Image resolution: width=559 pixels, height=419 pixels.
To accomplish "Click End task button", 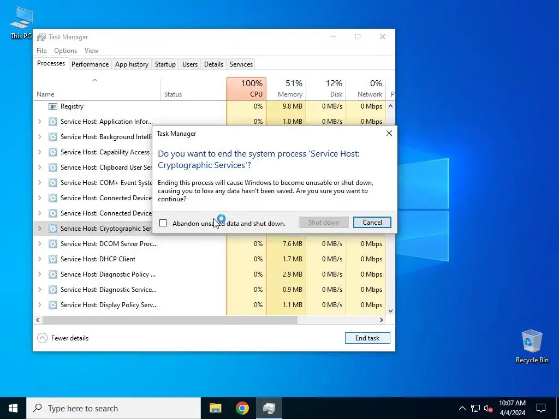I will pyautogui.click(x=367, y=338).
